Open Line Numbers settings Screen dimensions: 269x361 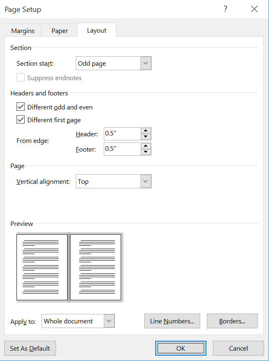pos(172,321)
